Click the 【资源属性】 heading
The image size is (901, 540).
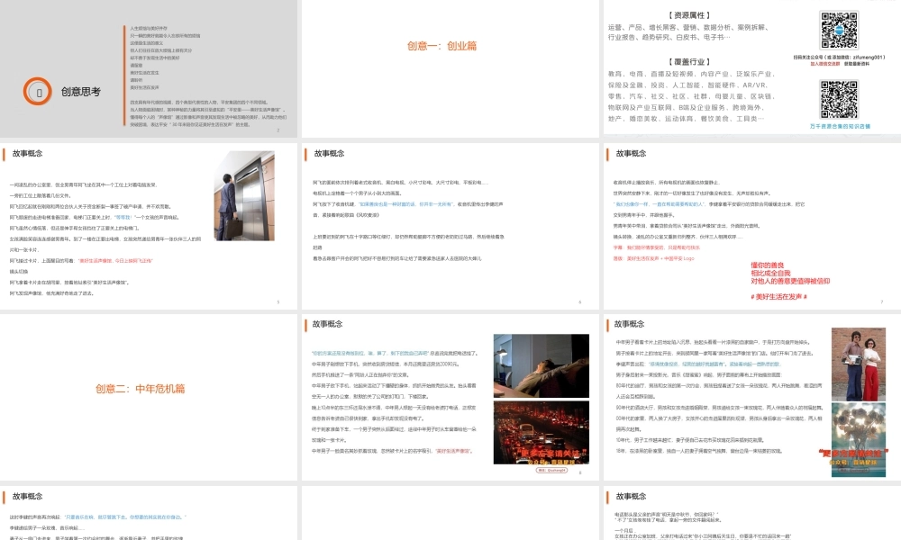pos(688,13)
